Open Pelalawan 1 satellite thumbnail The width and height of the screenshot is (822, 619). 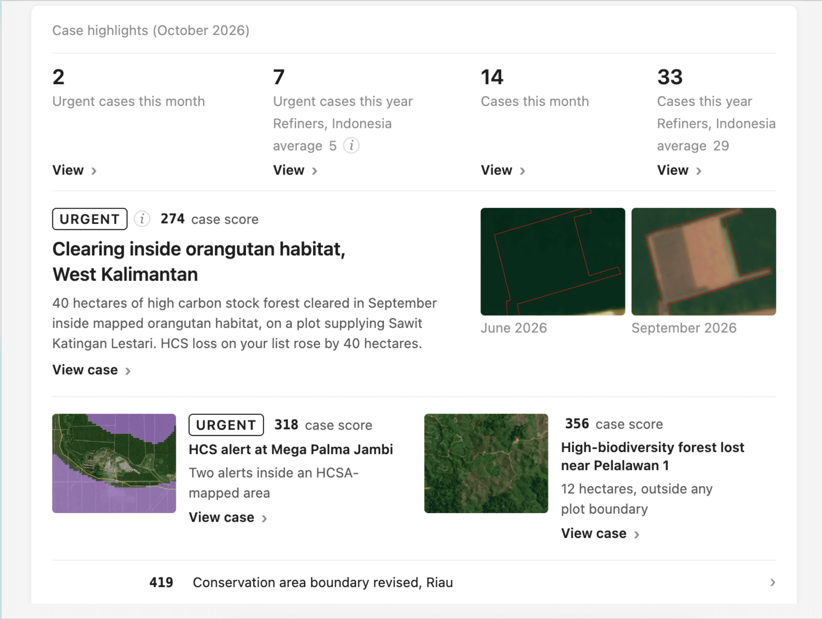click(486, 463)
